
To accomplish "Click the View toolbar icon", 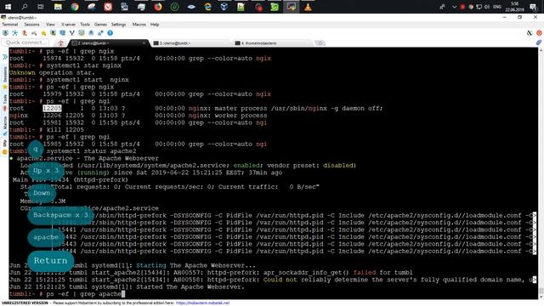I will click(x=53, y=33).
